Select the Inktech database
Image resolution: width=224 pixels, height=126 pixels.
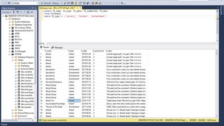tap(18, 45)
